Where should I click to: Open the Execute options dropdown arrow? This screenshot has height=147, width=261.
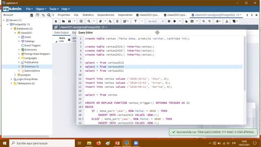[x=180, y=21]
